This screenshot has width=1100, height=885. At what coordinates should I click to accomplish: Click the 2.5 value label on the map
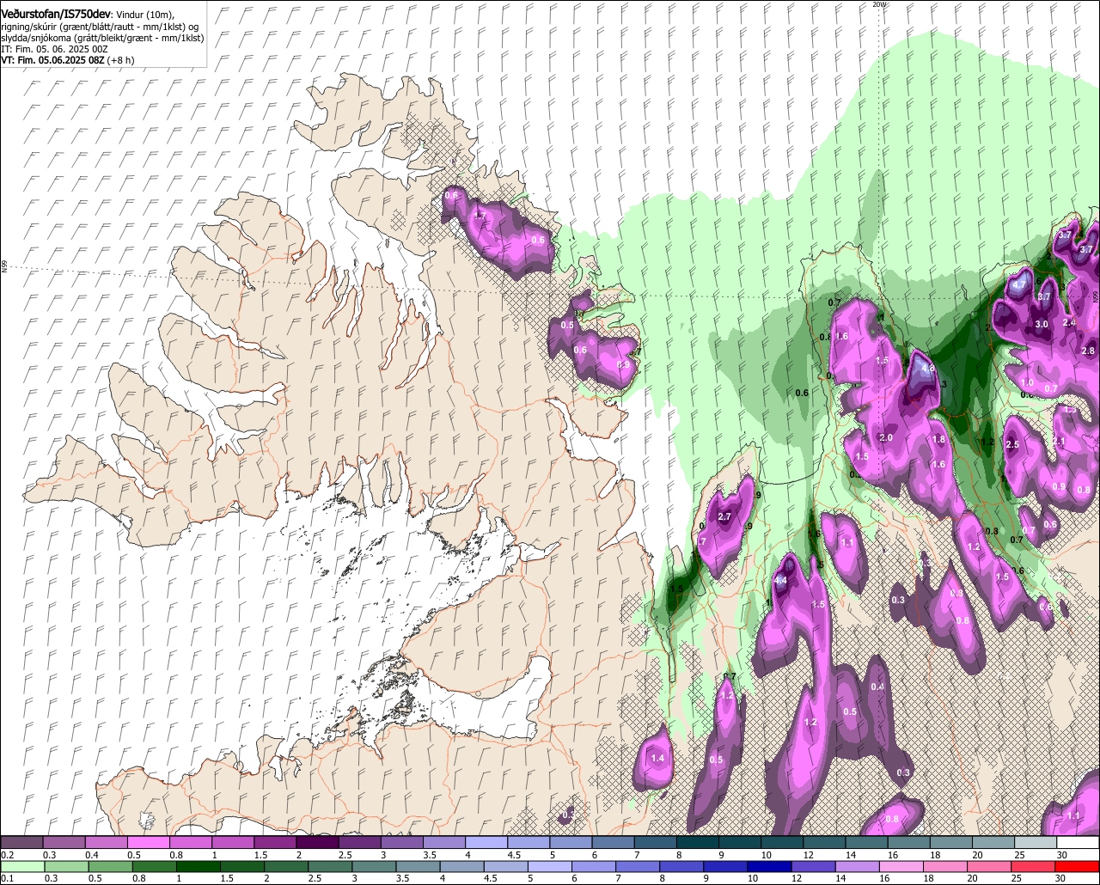pyautogui.click(x=1012, y=444)
